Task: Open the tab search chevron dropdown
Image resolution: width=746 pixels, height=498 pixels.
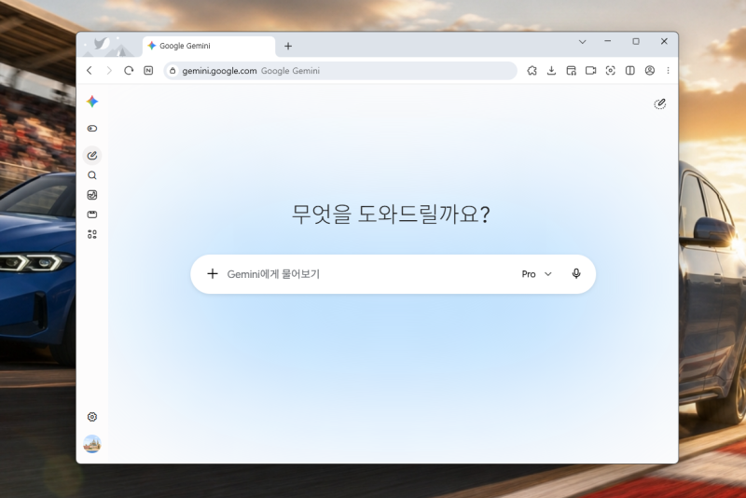Action: (582, 42)
